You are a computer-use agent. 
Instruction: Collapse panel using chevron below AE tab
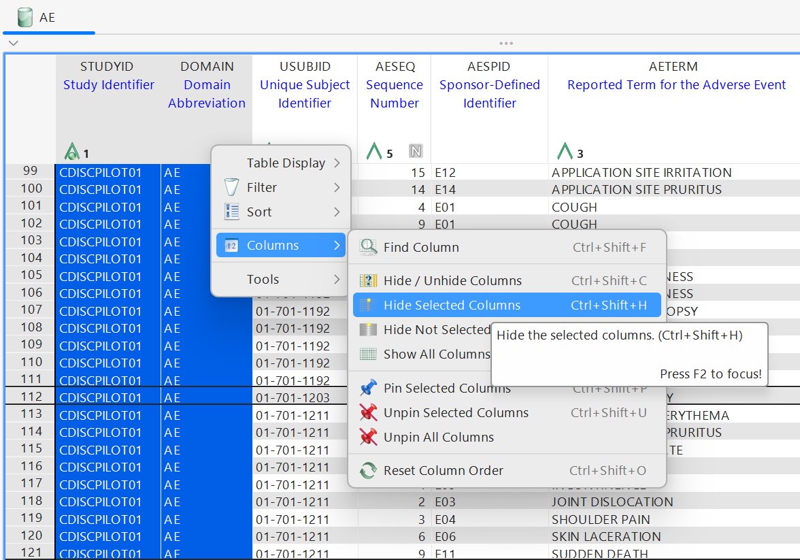point(14,43)
